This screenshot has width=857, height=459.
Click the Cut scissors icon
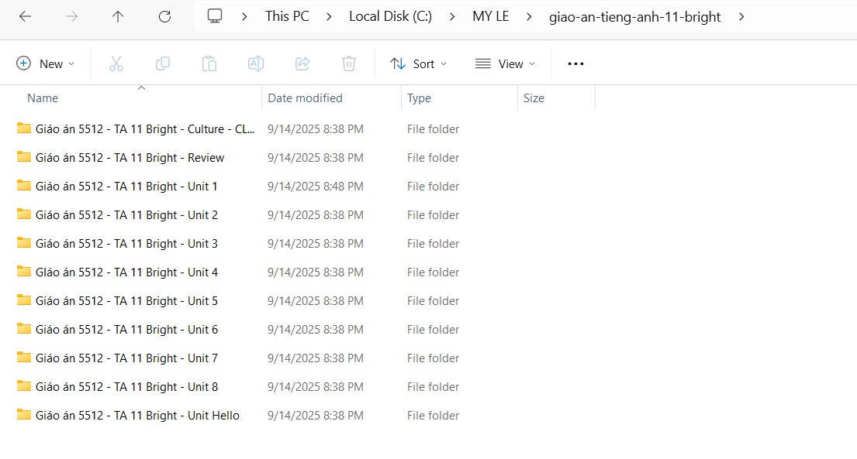(x=116, y=63)
